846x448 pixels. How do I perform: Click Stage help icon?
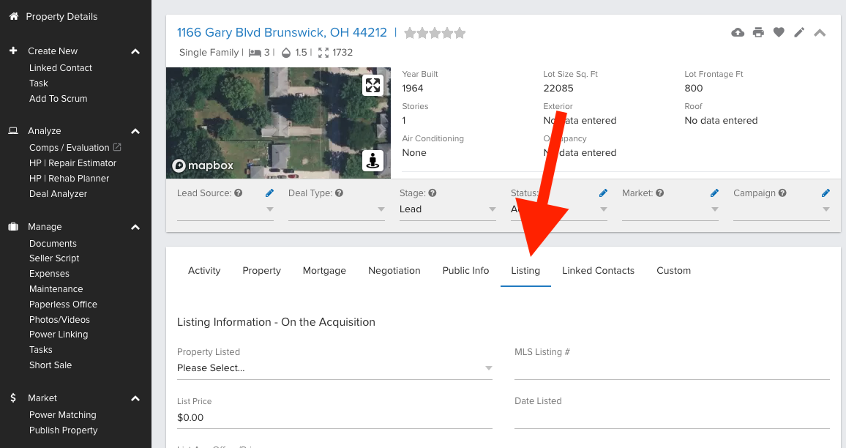433,193
